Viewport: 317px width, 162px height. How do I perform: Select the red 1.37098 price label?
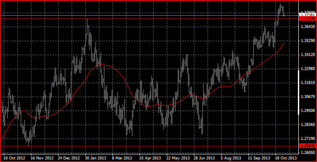click(307, 19)
